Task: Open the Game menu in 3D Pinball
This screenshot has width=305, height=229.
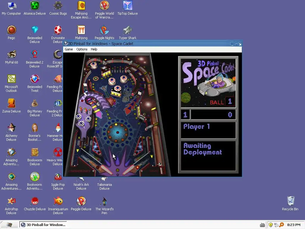Action: [x=69, y=49]
